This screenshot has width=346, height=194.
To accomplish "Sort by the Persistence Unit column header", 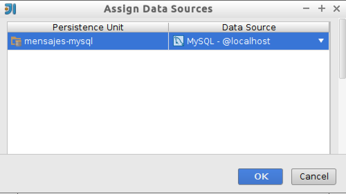I will coord(88,27).
